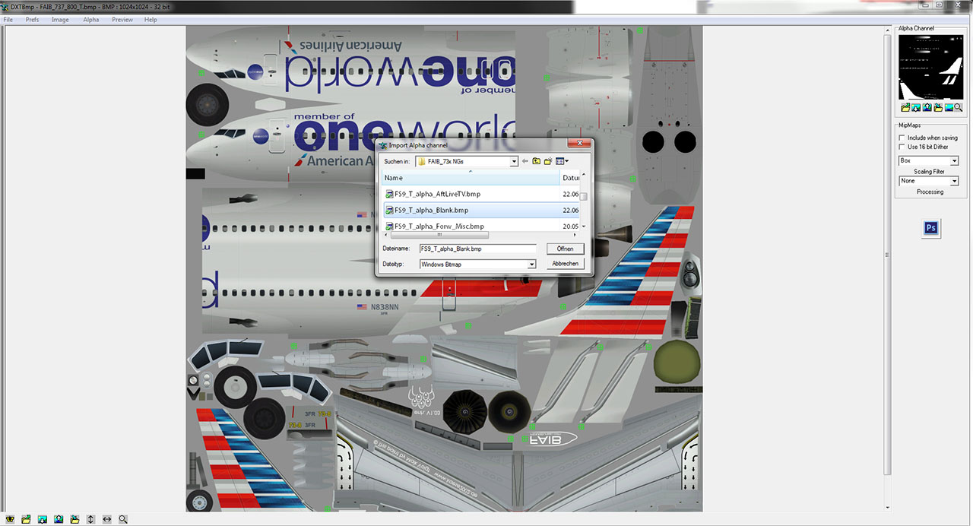Open the Help menu
This screenshot has width=973, height=526.
tap(151, 20)
